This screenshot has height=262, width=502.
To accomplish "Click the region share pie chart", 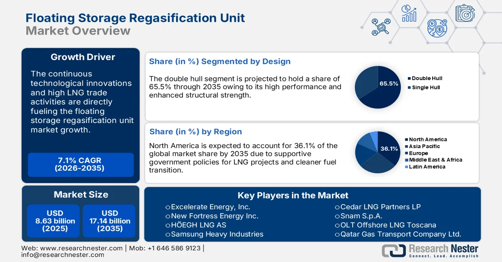I will [377, 152].
